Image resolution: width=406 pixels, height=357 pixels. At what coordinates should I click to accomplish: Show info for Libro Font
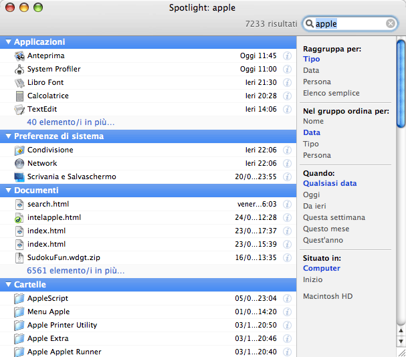click(x=287, y=83)
